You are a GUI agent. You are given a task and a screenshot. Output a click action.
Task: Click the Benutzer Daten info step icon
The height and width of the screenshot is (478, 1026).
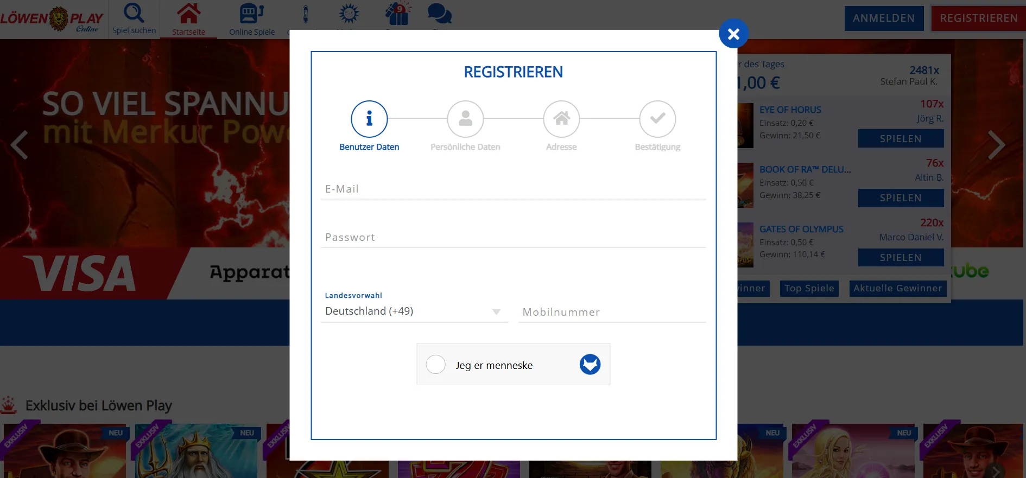click(369, 119)
